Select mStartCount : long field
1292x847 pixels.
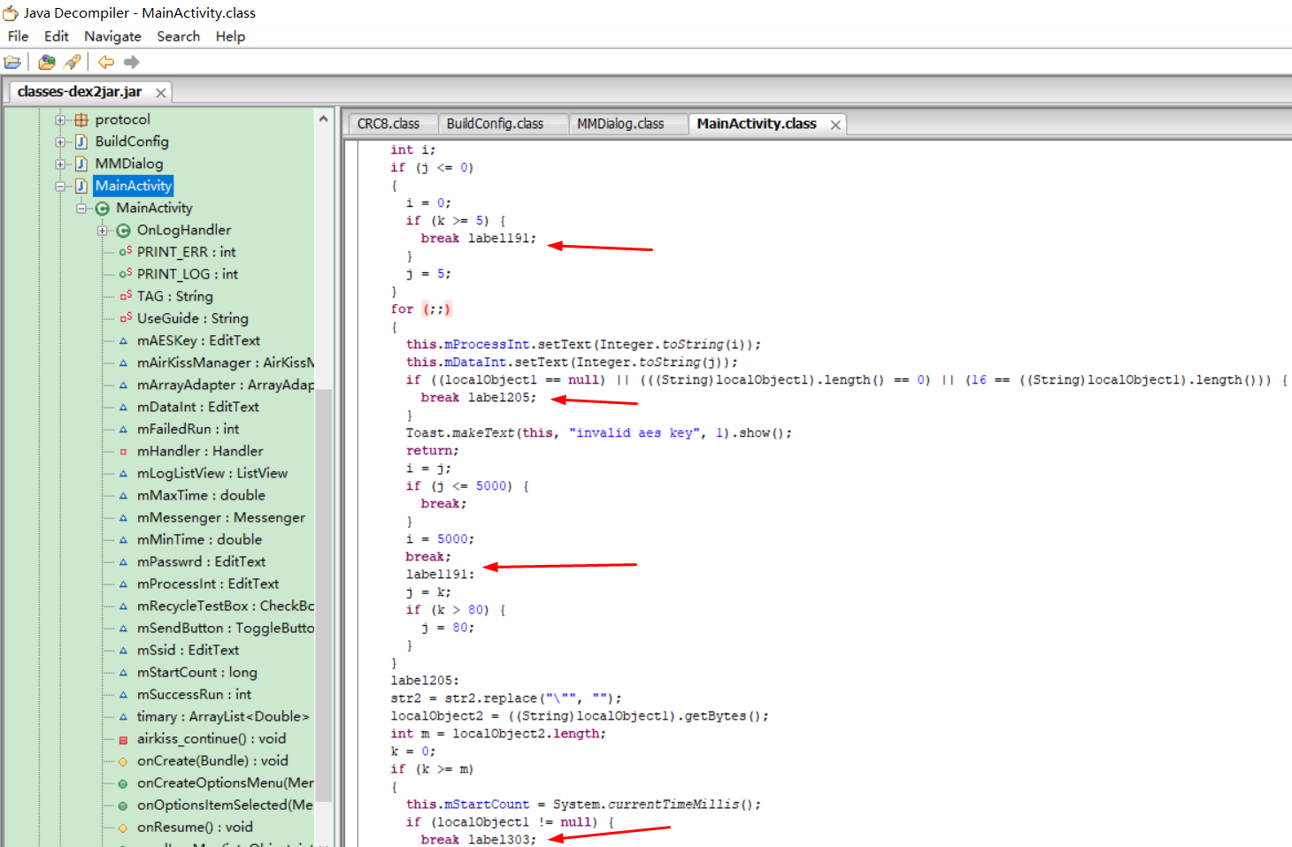point(196,672)
